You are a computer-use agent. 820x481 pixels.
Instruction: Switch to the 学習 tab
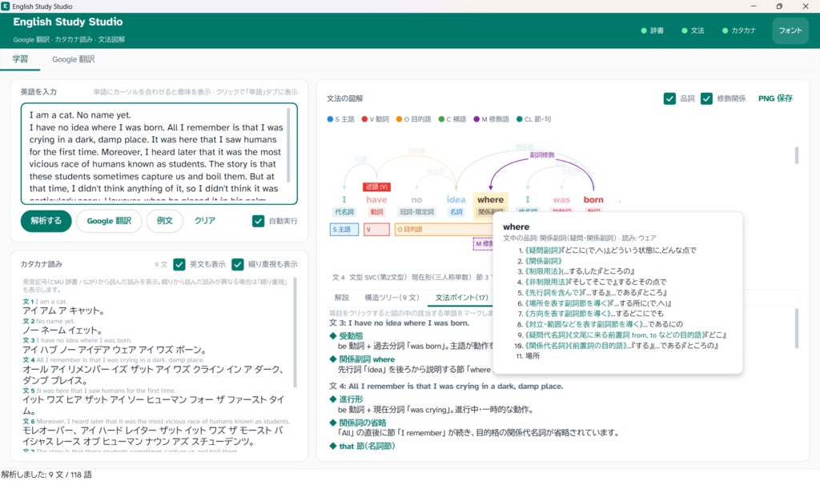coord(20,59)
